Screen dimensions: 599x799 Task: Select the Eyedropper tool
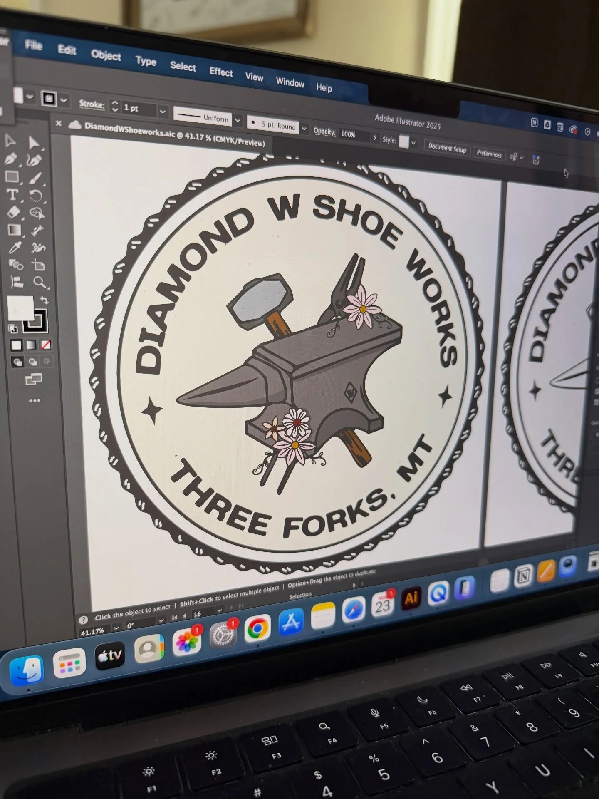pyautogui.click(x=15, y=247)
